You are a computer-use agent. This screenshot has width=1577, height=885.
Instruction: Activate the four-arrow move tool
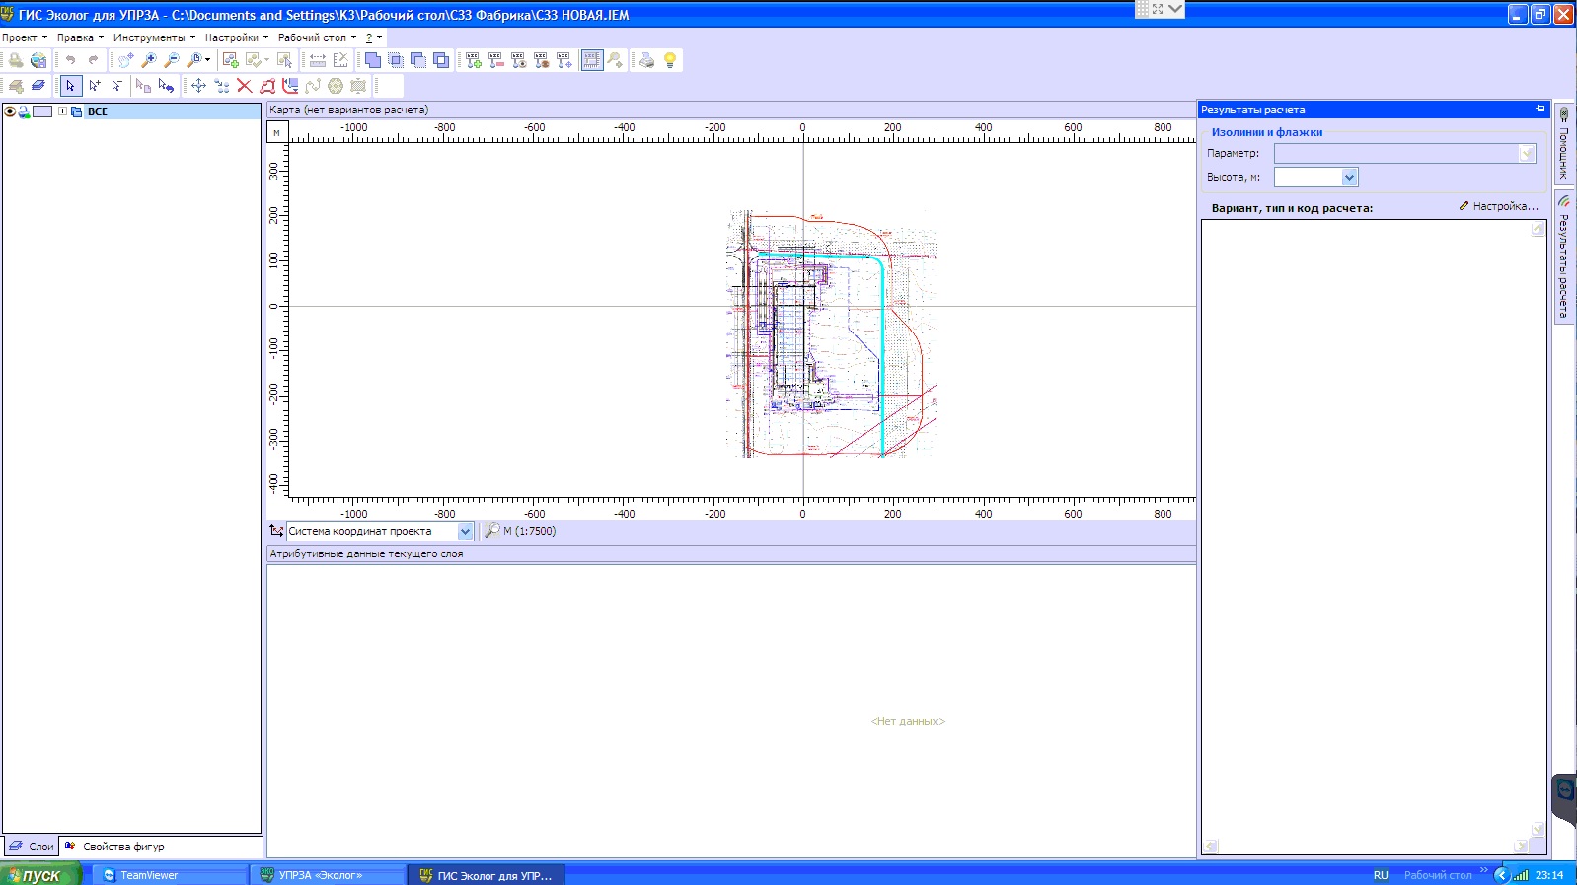198,86
